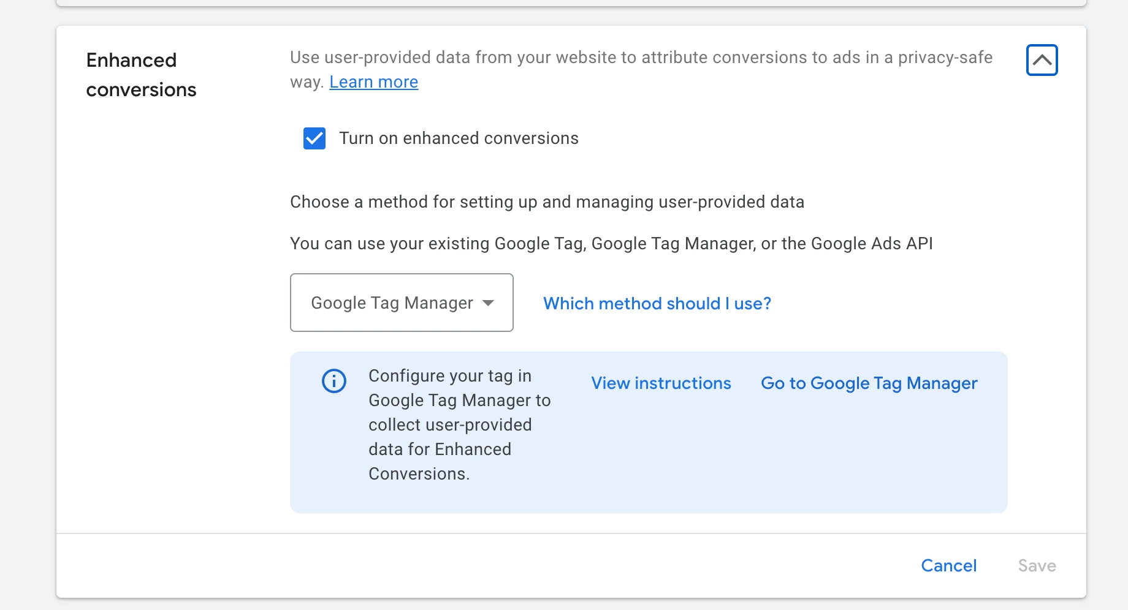Uncheck the enhanced conversions checkbox
The width and height of the screenshot is (1128, 610).
point(314,138)
